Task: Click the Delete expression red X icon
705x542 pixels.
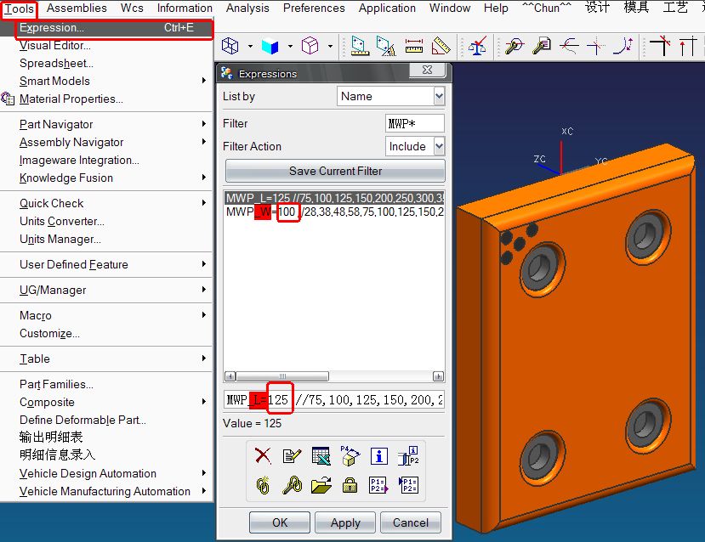Action: tap(263, 456)
